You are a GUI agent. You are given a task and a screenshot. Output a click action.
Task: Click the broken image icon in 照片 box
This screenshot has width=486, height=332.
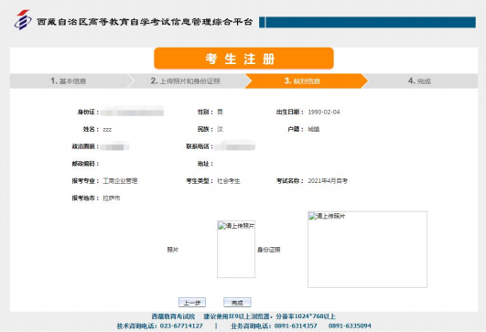tap(221, 226)
